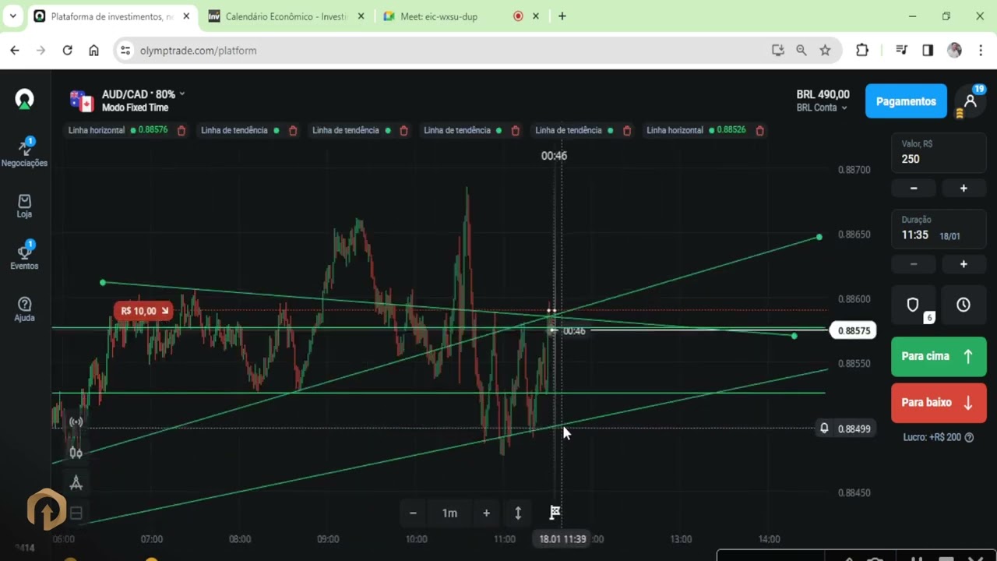The width and height of the screenshot is (997, 561).
Task: Place a Para cima trade
Action: pyautogui.click(x=939, y=356)
